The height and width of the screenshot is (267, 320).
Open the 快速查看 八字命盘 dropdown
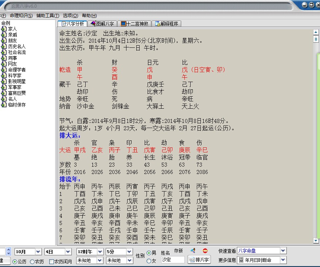point(283,251)
